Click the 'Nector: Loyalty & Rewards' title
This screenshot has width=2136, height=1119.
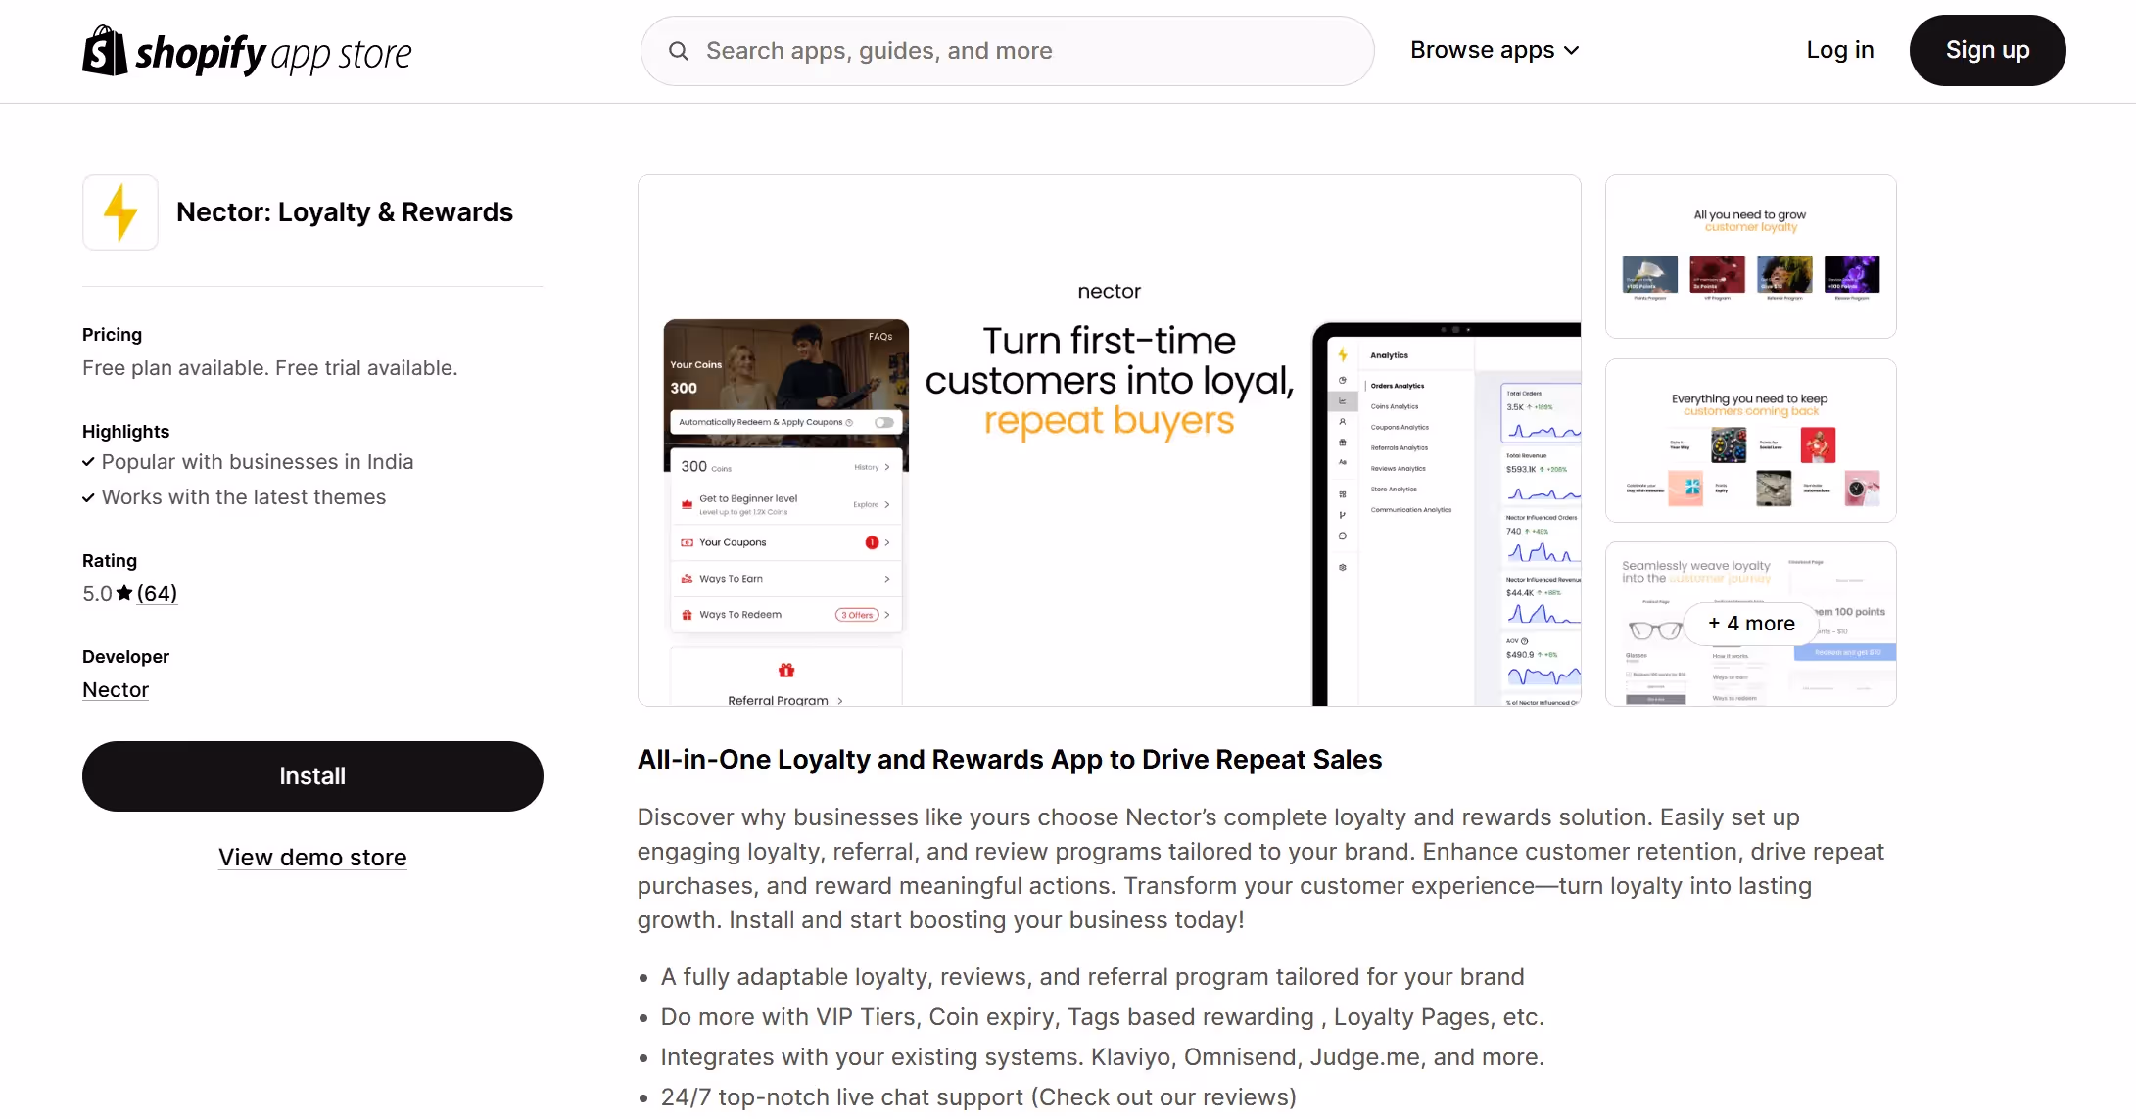pyautogui.click(x=345, y=212)
